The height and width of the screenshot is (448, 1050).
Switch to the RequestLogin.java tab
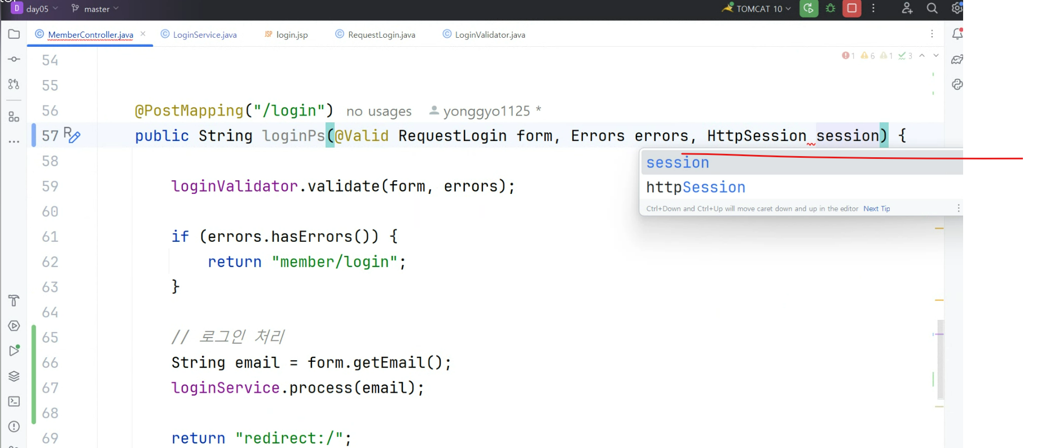click(375, 34)
